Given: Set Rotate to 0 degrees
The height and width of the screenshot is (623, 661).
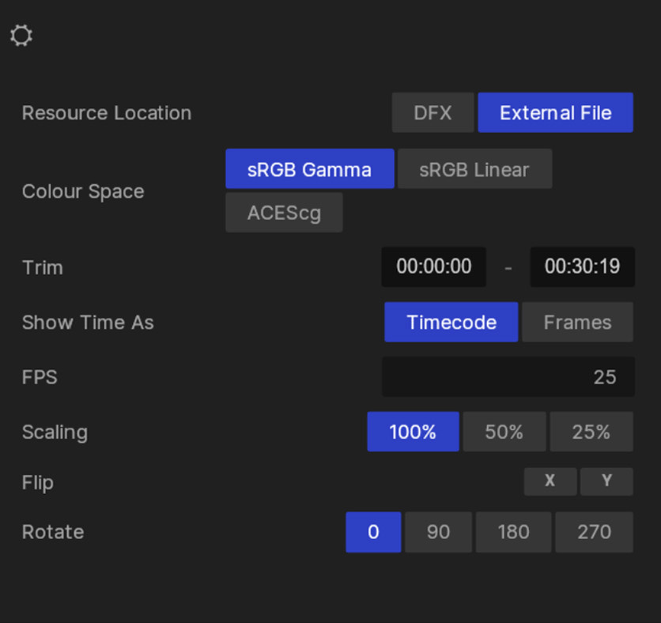Looking at the screenshot, I should coord(373,532).
